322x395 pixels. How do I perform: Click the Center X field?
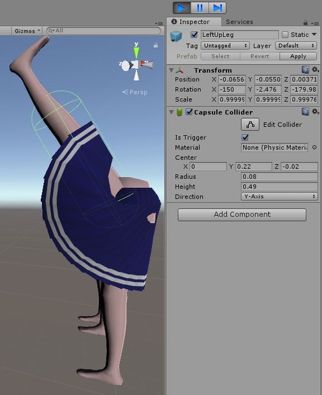tap(208, 166)
